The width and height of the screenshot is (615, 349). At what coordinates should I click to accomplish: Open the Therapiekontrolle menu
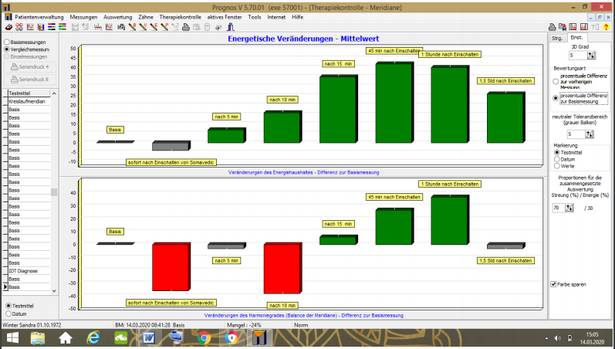click(180, 16)
